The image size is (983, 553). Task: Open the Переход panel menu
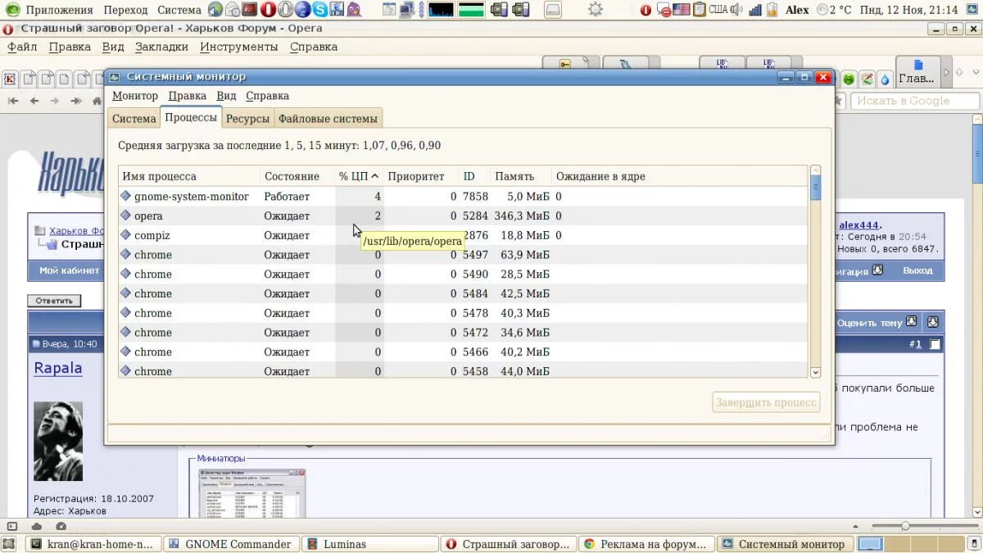coord(126,10)
